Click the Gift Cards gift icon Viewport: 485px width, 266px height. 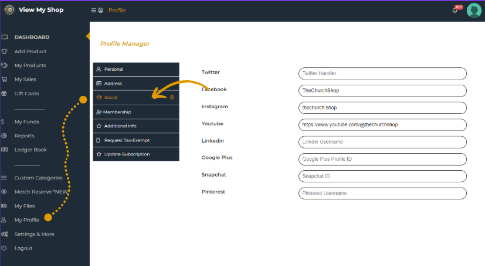(4, 94)
